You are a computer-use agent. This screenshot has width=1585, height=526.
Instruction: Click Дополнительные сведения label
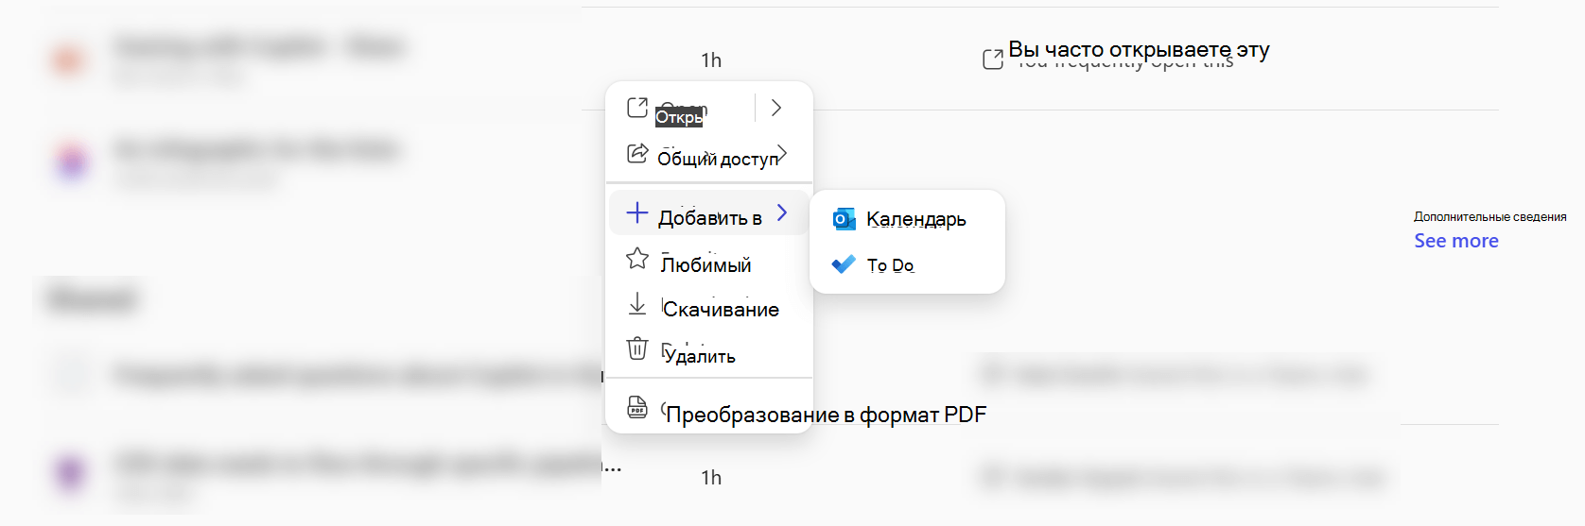(x=1489, y=217)
